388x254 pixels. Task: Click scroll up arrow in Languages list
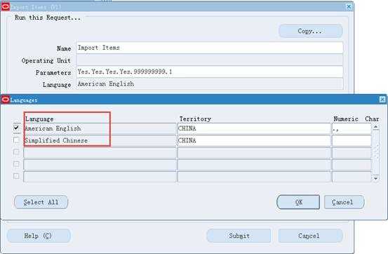click(376, 127)
